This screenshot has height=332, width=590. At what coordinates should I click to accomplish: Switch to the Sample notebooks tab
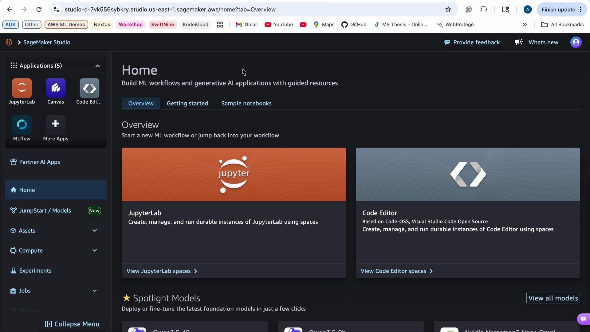tap(246, 103)
